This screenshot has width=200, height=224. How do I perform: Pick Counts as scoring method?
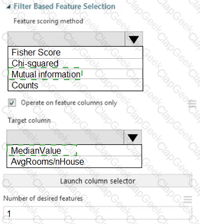coord(75,85)
